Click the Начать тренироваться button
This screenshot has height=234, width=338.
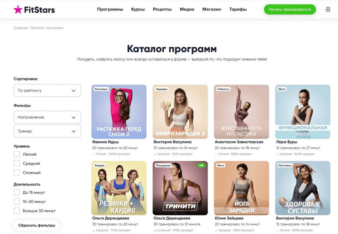(x=290, y=9)
